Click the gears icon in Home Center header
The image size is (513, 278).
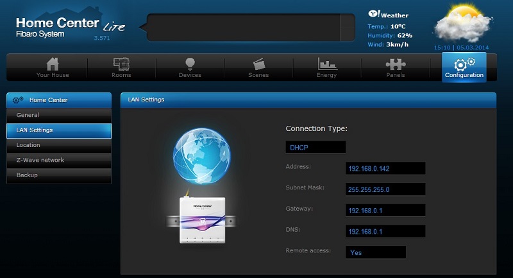click(x=18, y=100)
